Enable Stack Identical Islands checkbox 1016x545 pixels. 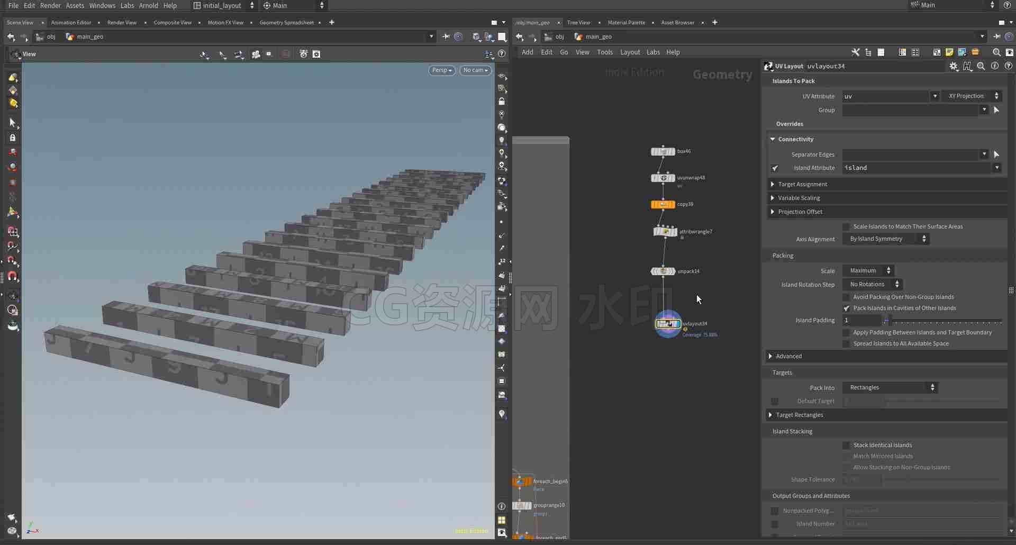pyautogui.click(x=846, y=446)
